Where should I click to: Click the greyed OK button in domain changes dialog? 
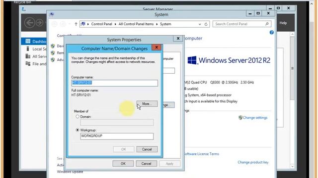(x=124, y=149)
